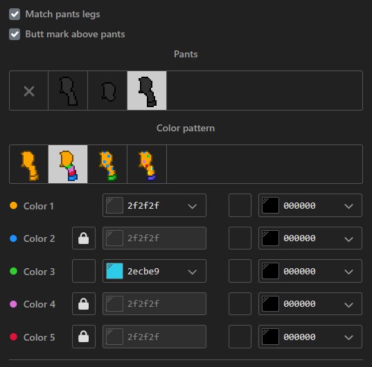Pick the multicolor dotted color pattern

[147, 164]
